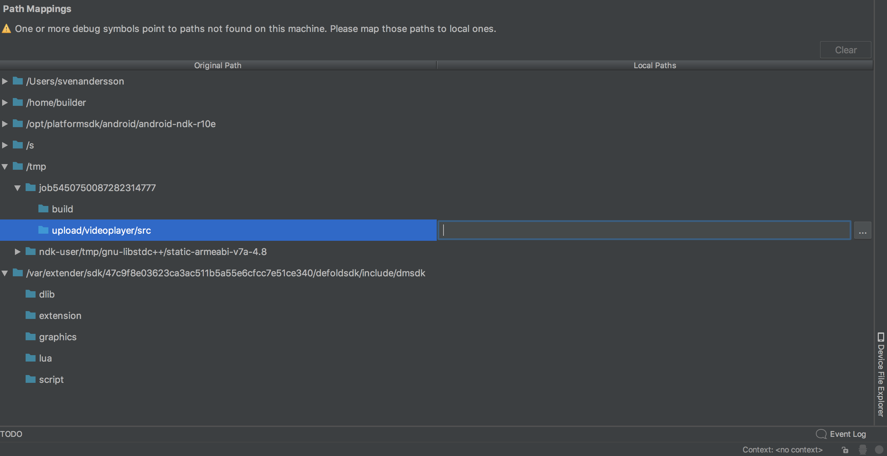
Task: Open the Event Log tool window
Action: tap(841, 434)
